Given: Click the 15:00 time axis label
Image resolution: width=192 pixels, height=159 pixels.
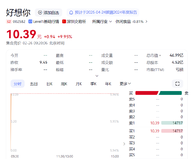Looking at the screenshot, I should (x=115, y=156).
